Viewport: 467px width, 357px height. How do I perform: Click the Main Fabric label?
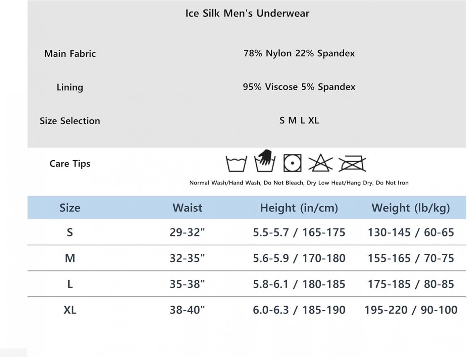[70, 54]
